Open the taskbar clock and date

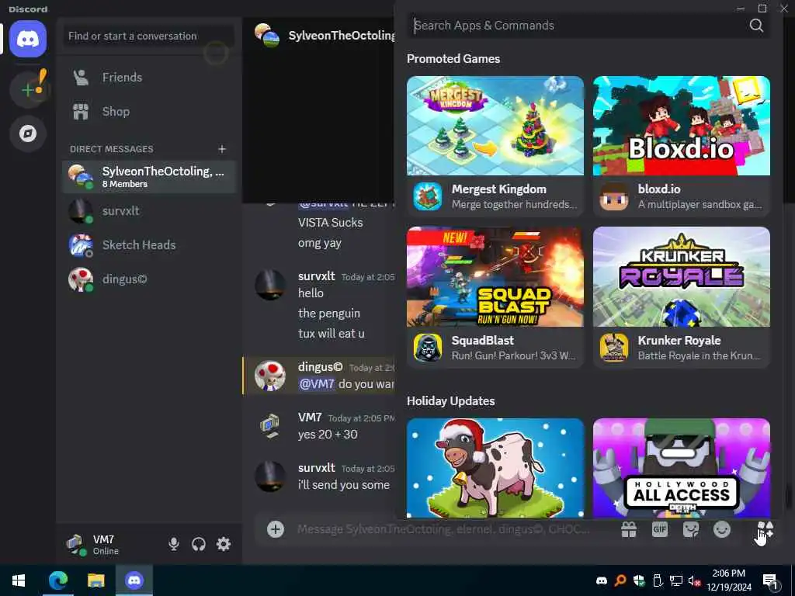coord(728,580)
